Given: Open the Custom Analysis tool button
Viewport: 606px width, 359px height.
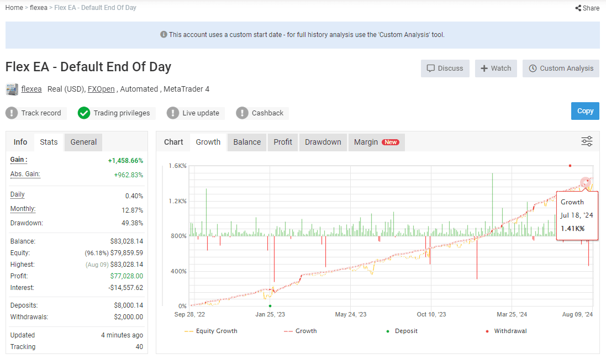Looking at the screenshot, I should (x=561, y=68).
